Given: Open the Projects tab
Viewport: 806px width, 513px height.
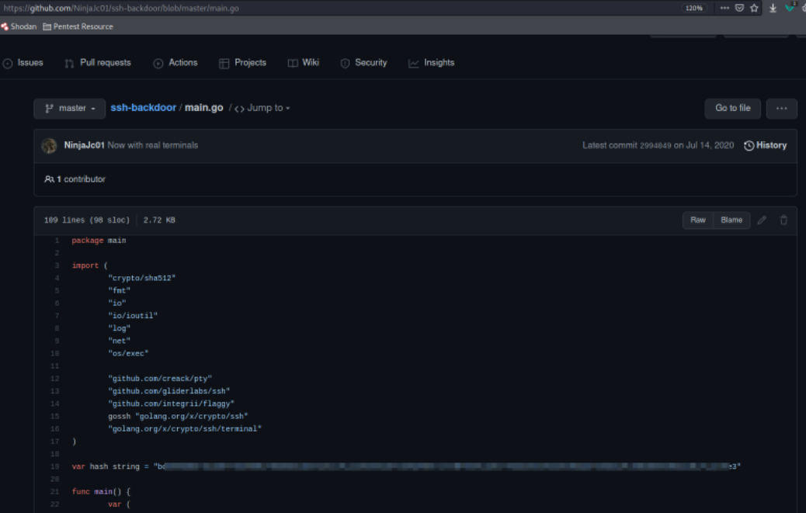Looking at the screenshot, I should click(242, 63).
